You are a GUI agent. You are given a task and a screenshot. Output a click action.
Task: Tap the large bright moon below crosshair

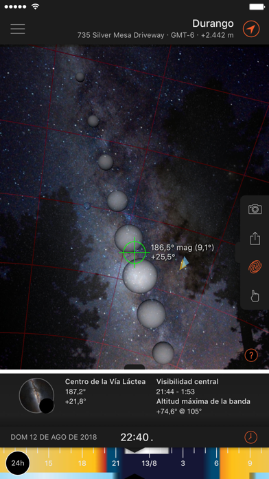click(140, 275)
